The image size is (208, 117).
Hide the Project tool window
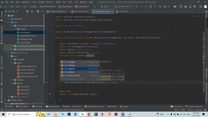pos(43,11)
